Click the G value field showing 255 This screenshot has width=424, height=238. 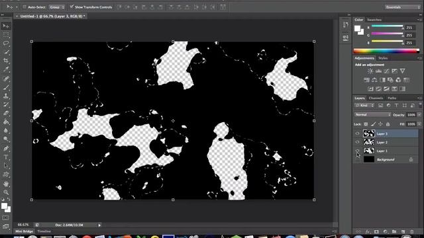click(x=410, y=35)
